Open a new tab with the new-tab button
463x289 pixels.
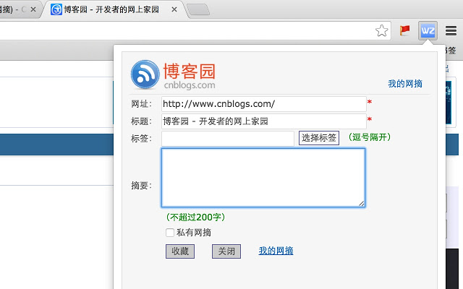point(198,9)
